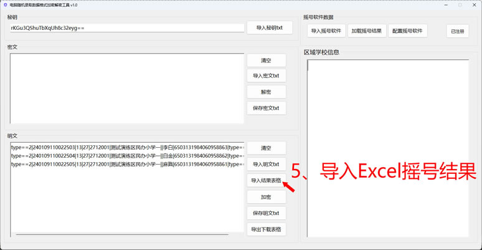This screenshot has width=482, height=250.
Task: Clear the 密文 box with 清空
Action: point(266,60)
